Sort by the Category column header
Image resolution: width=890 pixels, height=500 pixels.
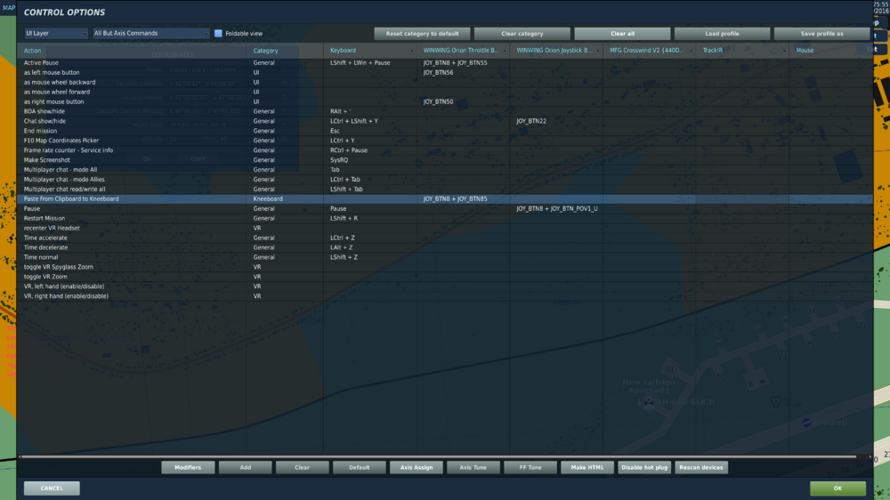coord(285,51)
